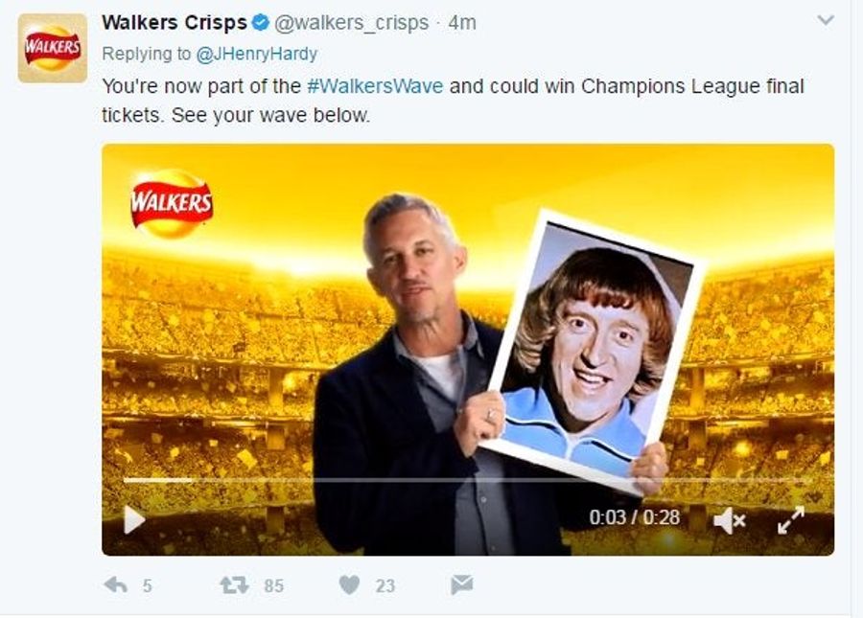Screen dimensions: 863x618
Task: Open the Walkers Crisps display name
Action: [x=175, y=23]
